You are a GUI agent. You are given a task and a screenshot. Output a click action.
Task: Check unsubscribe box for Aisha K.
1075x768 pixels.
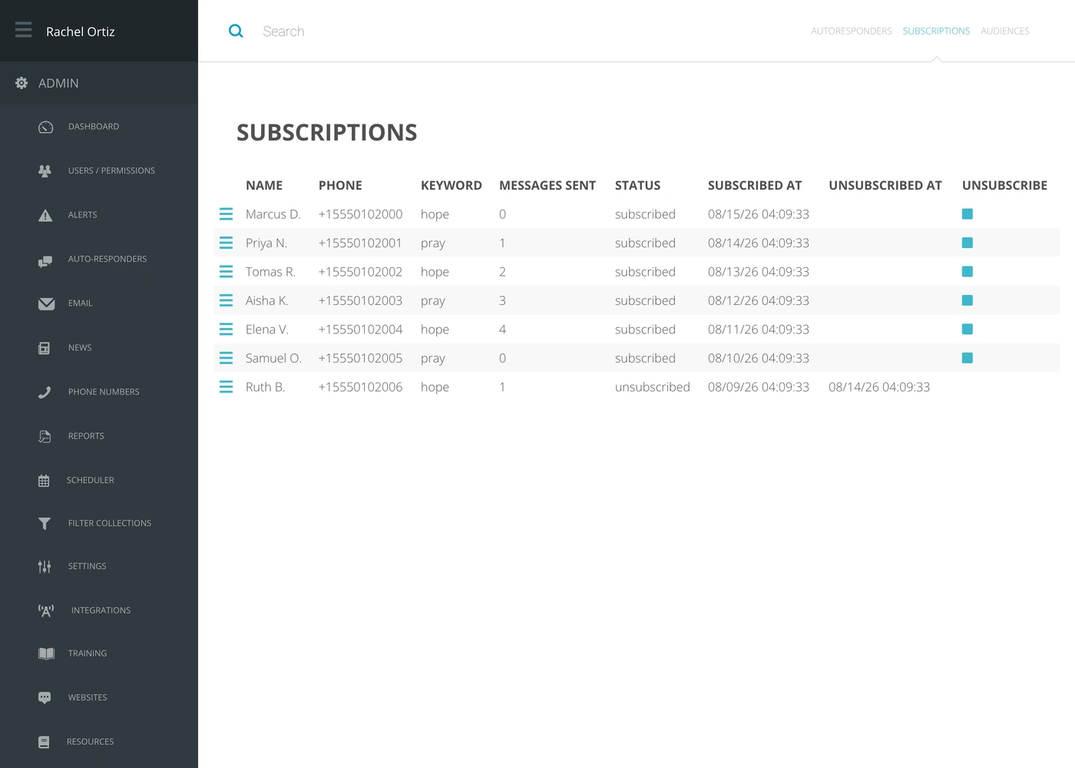[x=968, y=300]
